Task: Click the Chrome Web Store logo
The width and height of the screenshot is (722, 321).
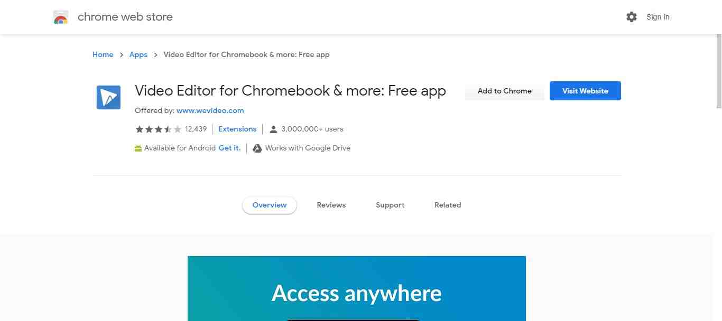Action: click(x=61, y=16)
